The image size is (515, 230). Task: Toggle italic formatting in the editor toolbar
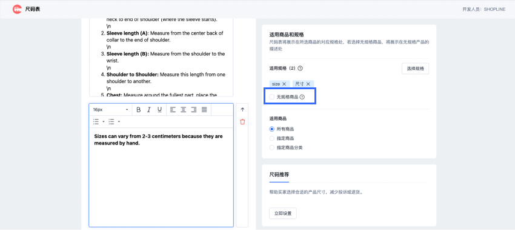(x=149, y=110)
